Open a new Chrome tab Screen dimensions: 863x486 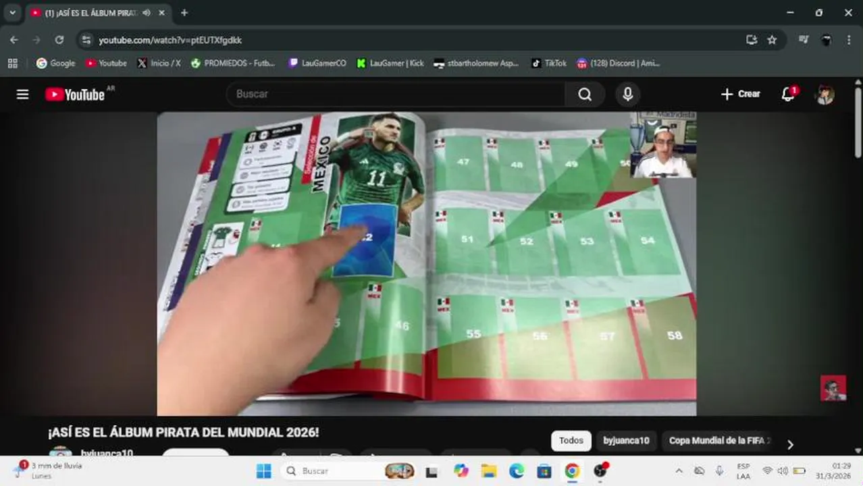tap(184, 13)
